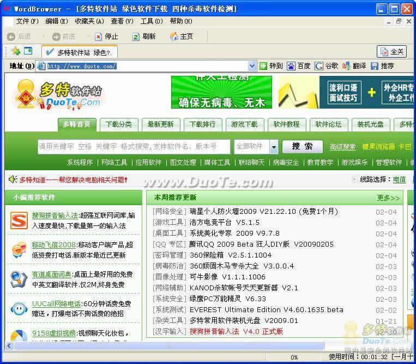Open 移动飞信2008 link
The height and width of the screenshot is (364, 416).
54,245
